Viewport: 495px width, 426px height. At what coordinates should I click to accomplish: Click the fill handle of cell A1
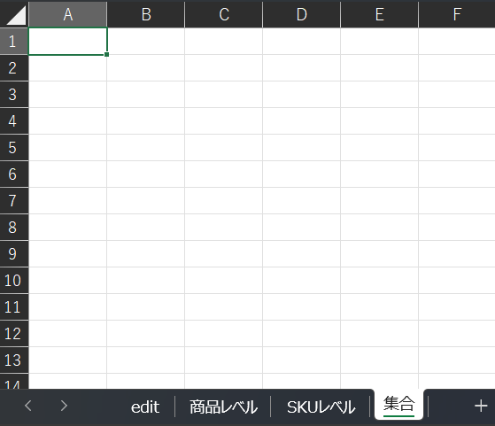[106, 55]
